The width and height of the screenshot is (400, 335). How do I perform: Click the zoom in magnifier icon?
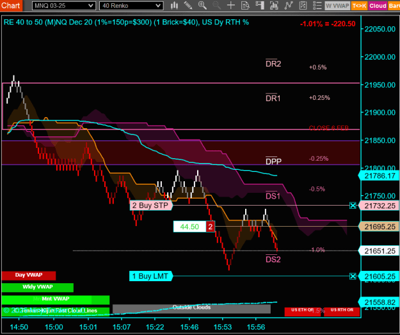pyautogui.click(x=202, y=5)
